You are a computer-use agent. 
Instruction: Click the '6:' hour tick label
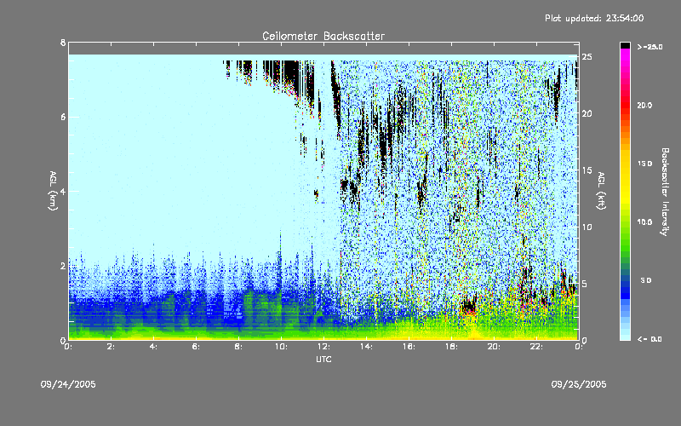coord(197,347)
